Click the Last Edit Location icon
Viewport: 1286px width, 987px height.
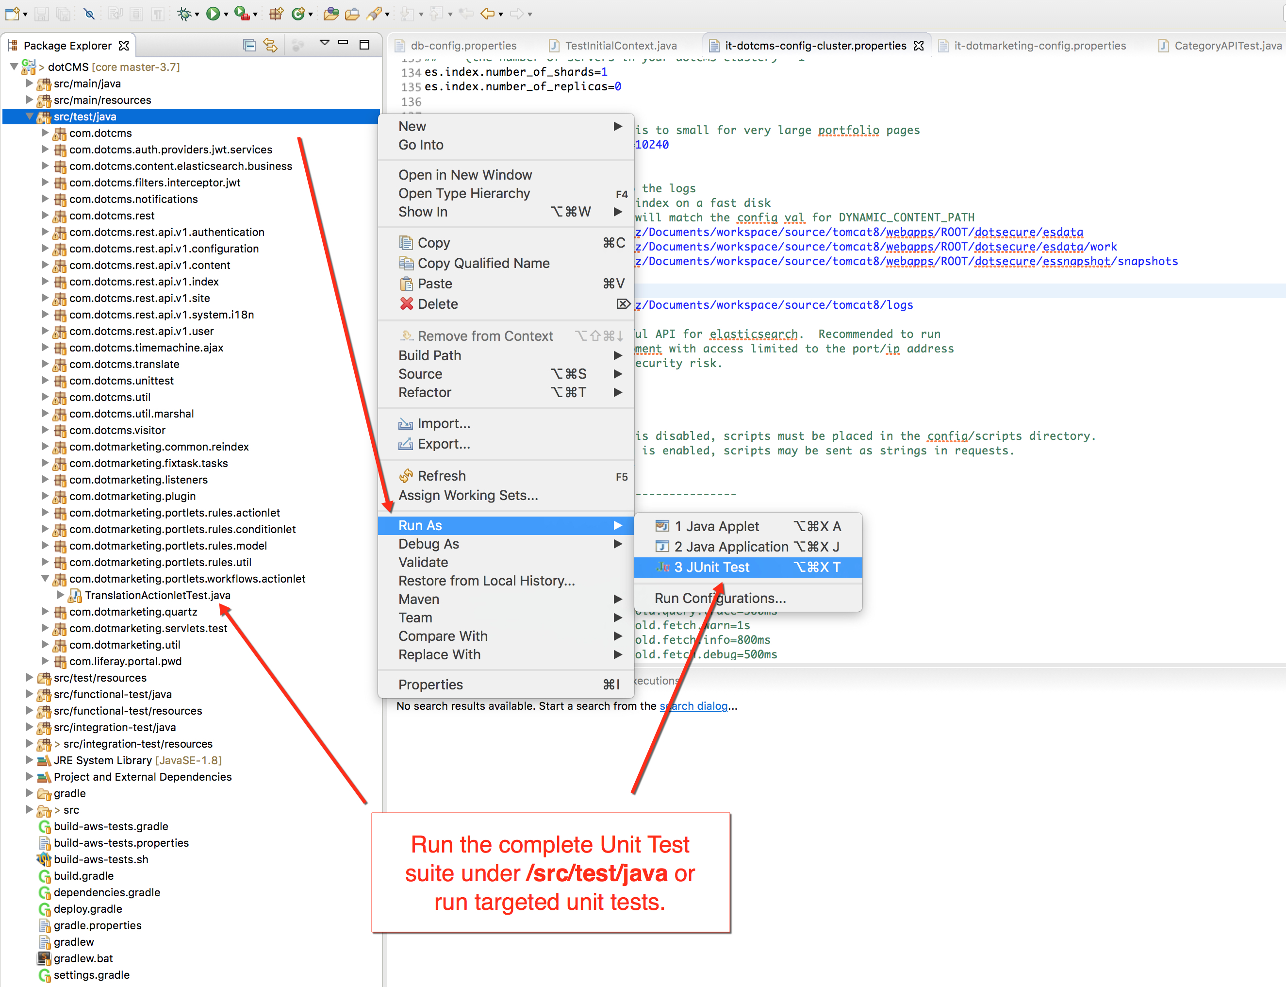tap(467, 14)
